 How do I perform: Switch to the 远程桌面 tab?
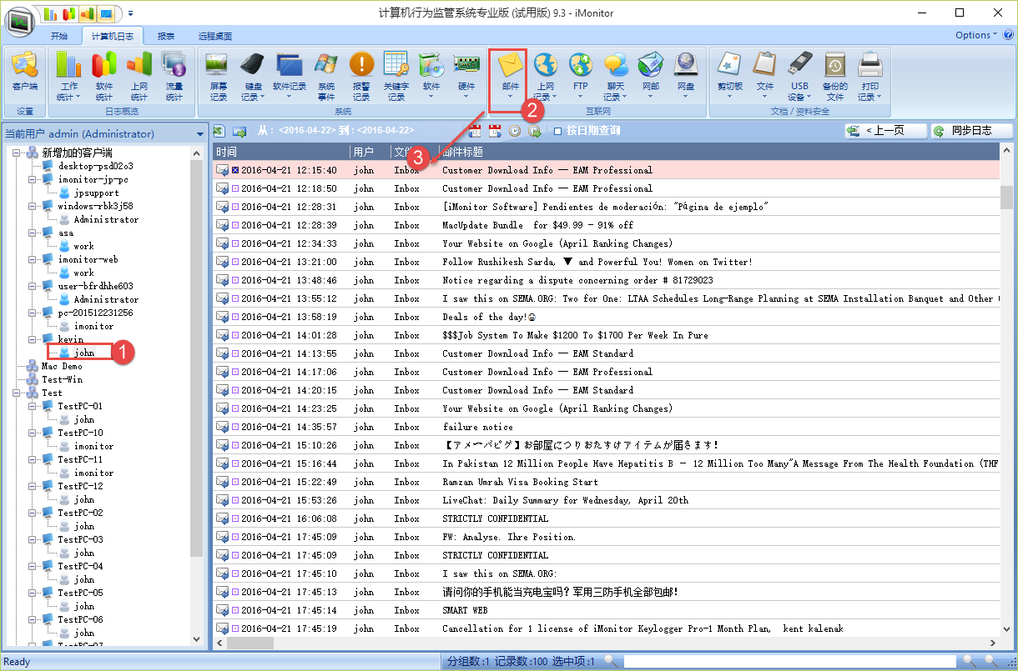[215, 36]
